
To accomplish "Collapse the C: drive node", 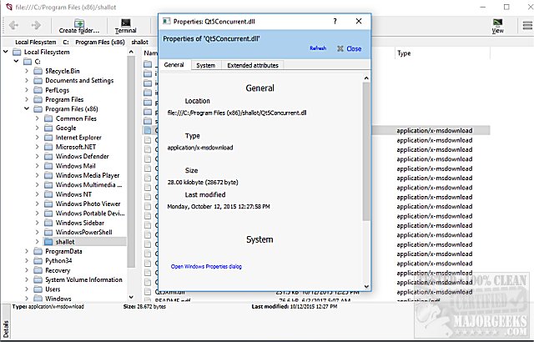I will click(x=17, y=61).
